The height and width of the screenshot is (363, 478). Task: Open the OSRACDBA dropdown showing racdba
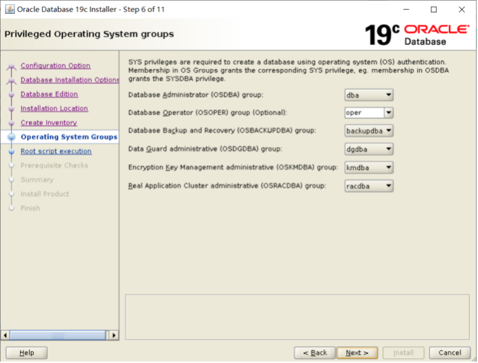coord(369,186)
